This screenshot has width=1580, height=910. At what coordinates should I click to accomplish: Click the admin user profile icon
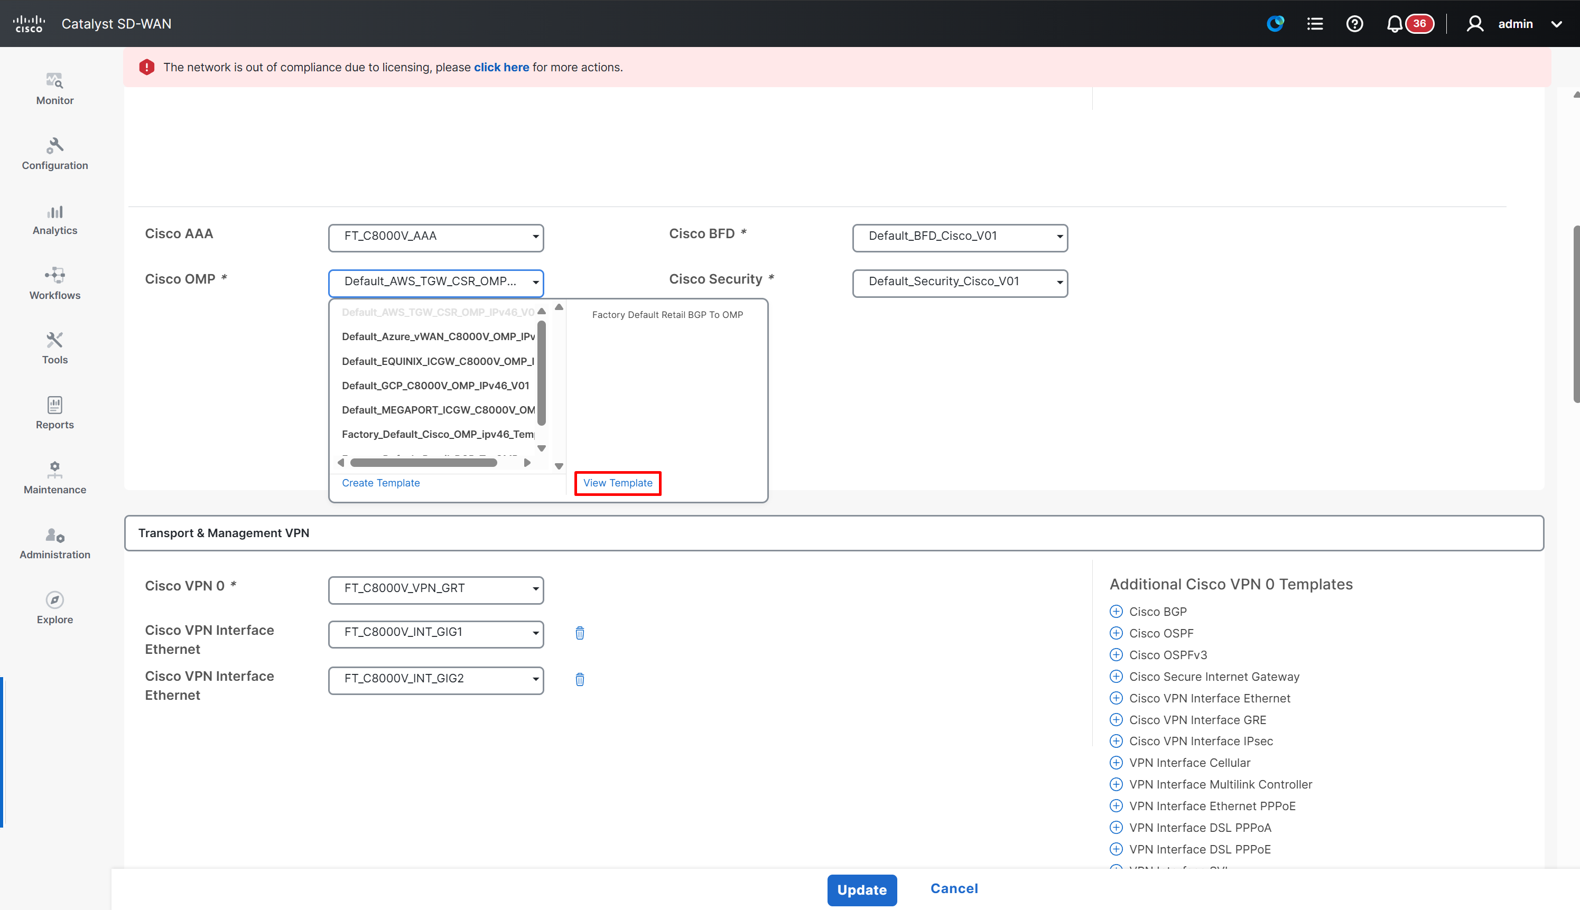[x=1475, y=24]
